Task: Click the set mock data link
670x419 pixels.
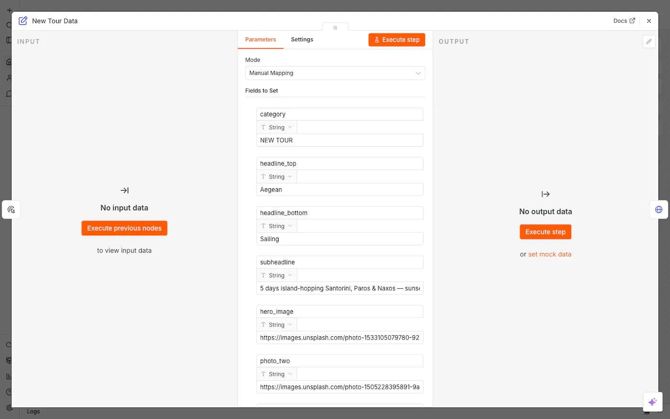Action: click(x=549, y=254)
